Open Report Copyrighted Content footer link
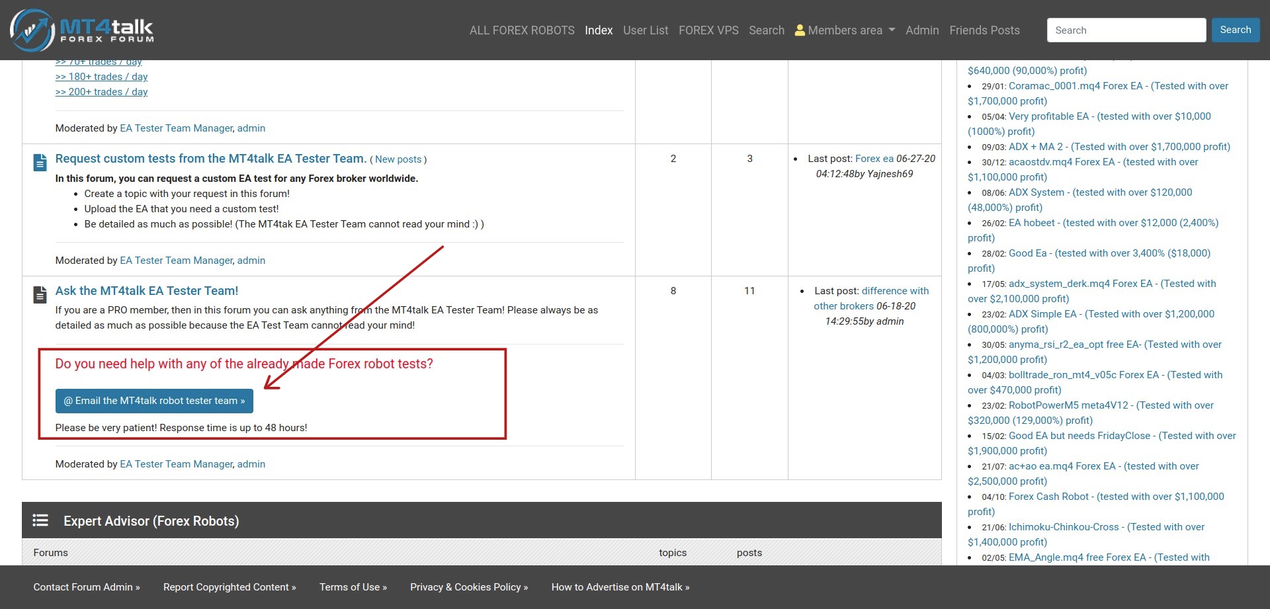 pos(230,587)
